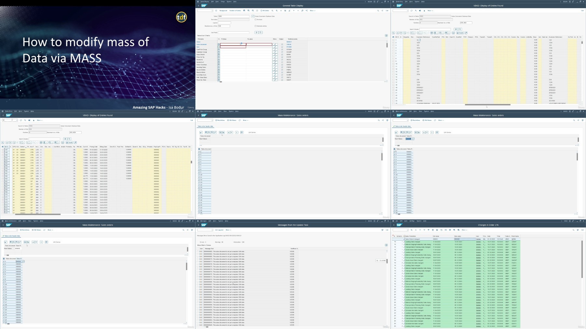
Task: Click the vertical scrollbar in Changes in Order 176
Action: pyautogui.click(x=582, y=259)
